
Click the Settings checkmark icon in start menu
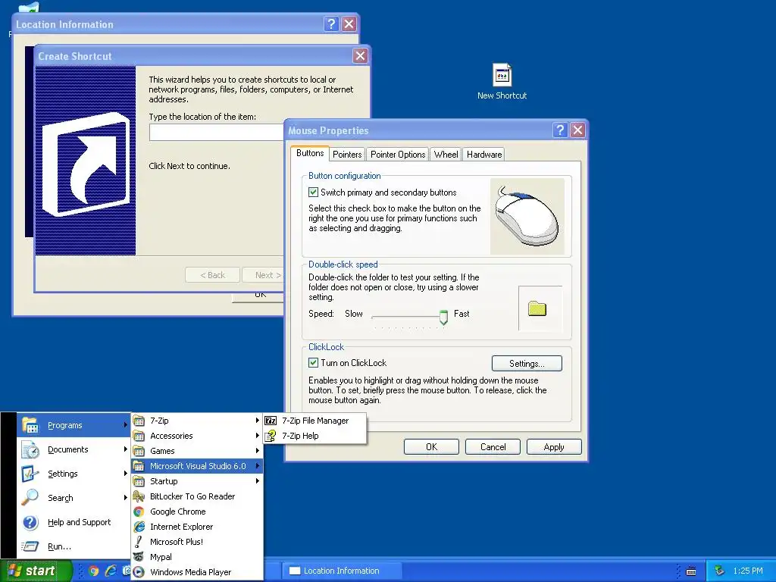pyautogui.click(x=30, y=474)
